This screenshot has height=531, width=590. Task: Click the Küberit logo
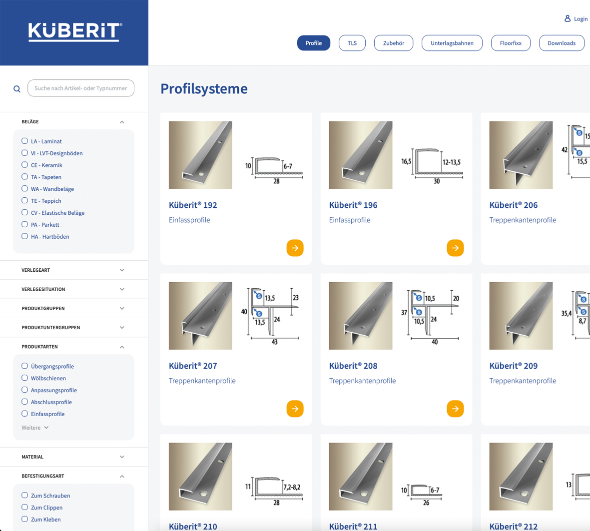pos(74,32)
